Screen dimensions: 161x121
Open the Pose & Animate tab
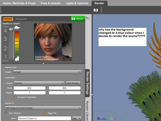50,3
